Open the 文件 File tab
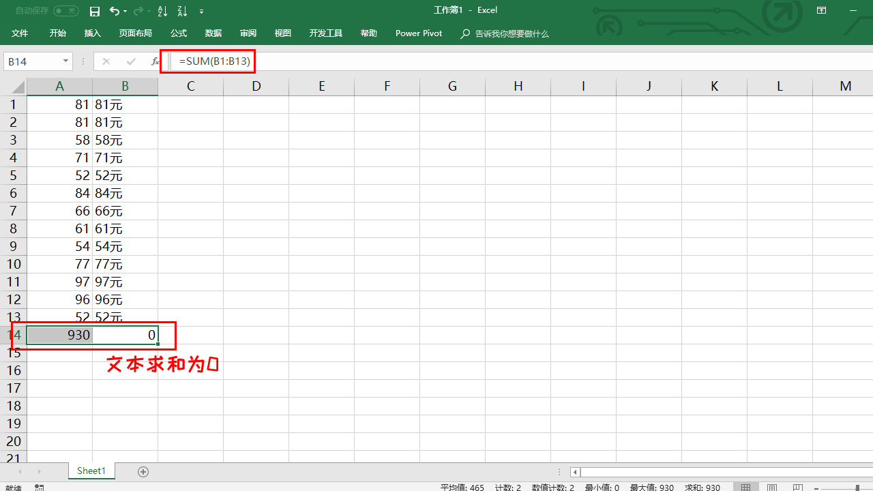This screenshot has height=491, width=873. (x=20, y=33)
